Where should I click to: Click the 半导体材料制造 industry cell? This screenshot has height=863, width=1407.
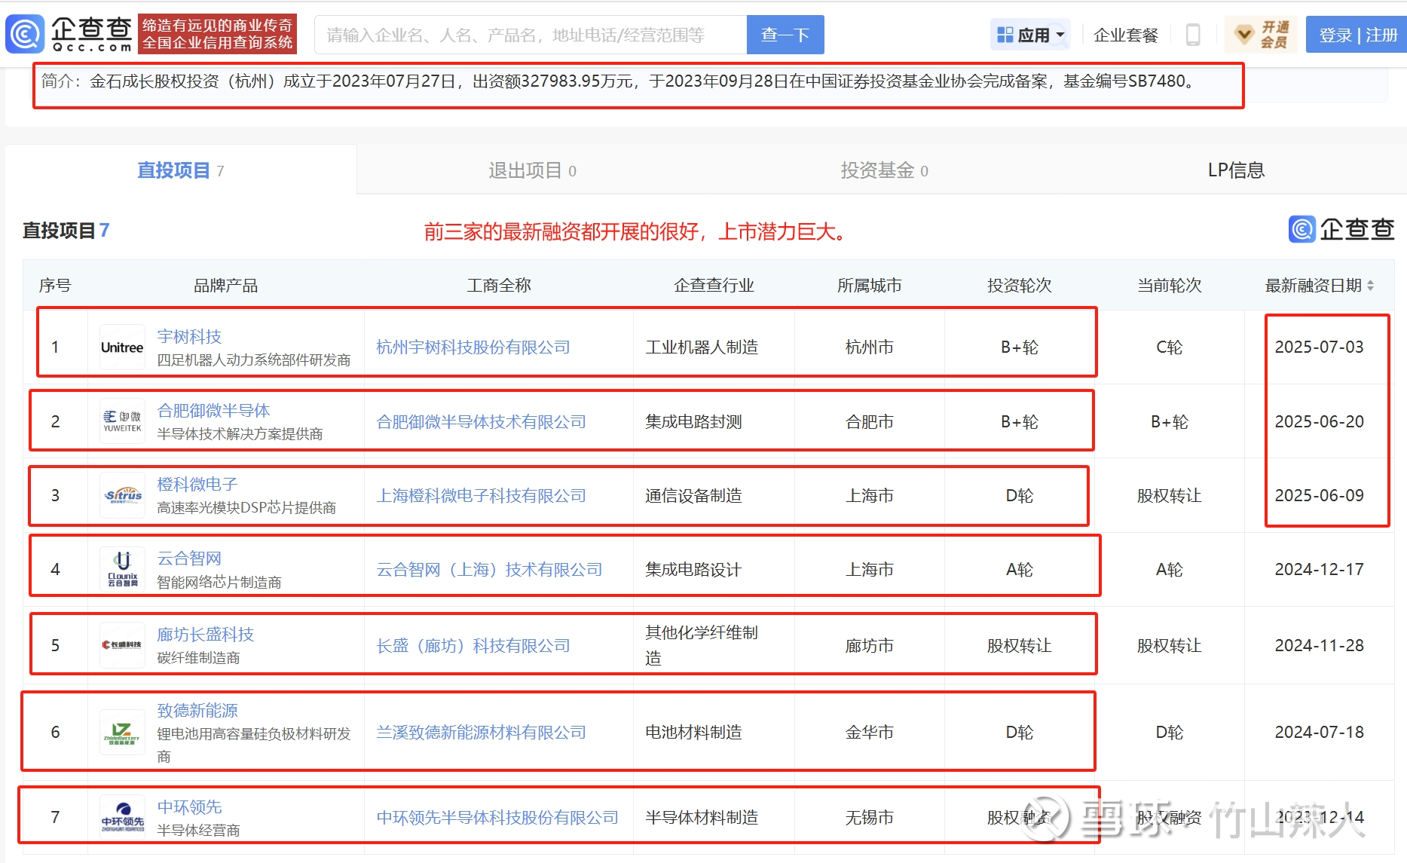pyautogui.click(x=702, y=818)
